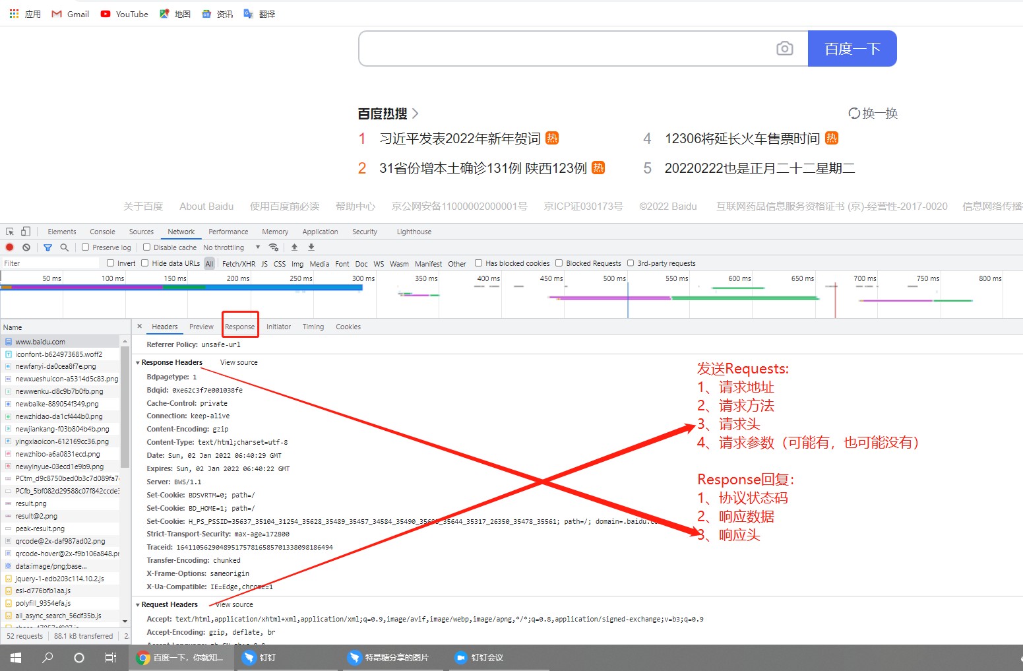Screen dimensions: 1023x671
Task: Switch to the Sources panel tab
Action: (x=141, y=232)
